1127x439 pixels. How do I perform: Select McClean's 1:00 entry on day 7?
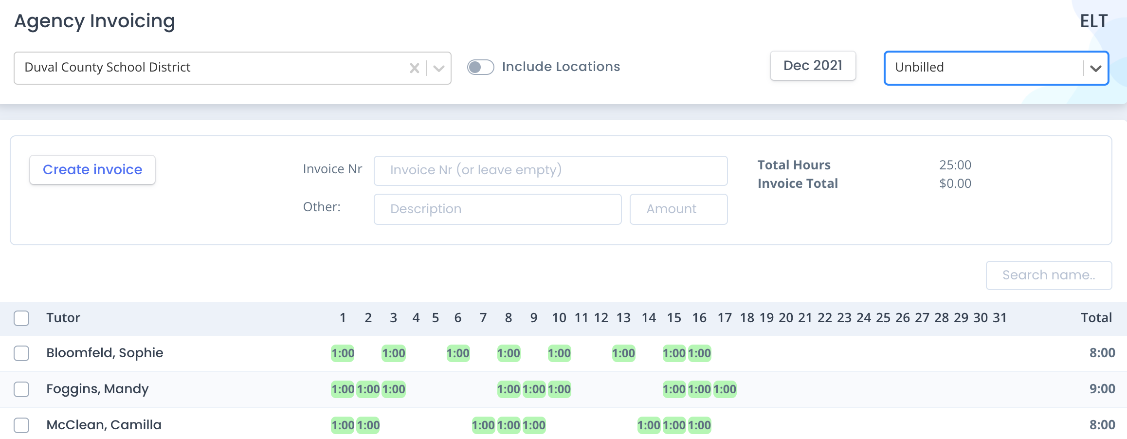pos(483,425)
